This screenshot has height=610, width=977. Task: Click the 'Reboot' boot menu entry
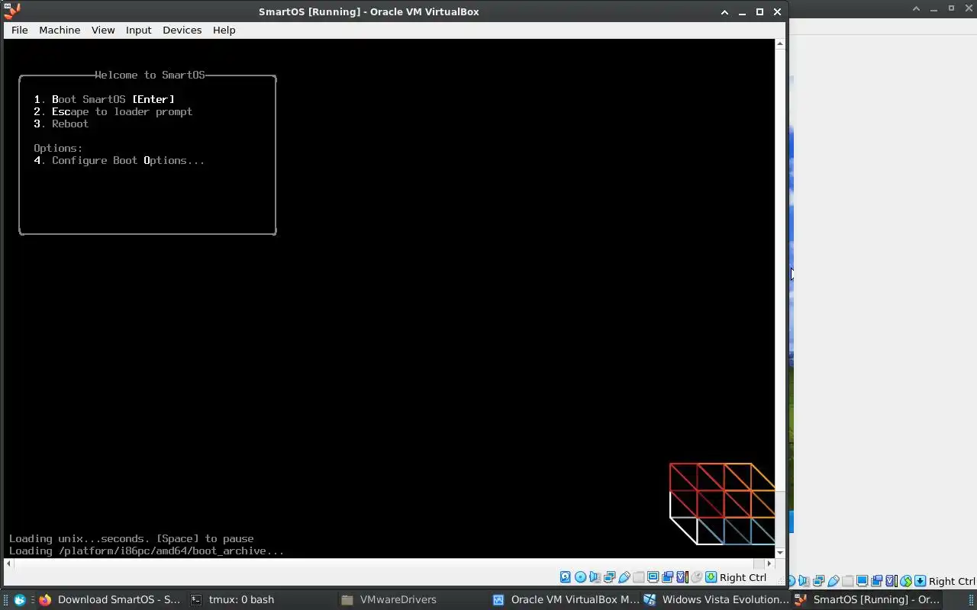[61, 124]
